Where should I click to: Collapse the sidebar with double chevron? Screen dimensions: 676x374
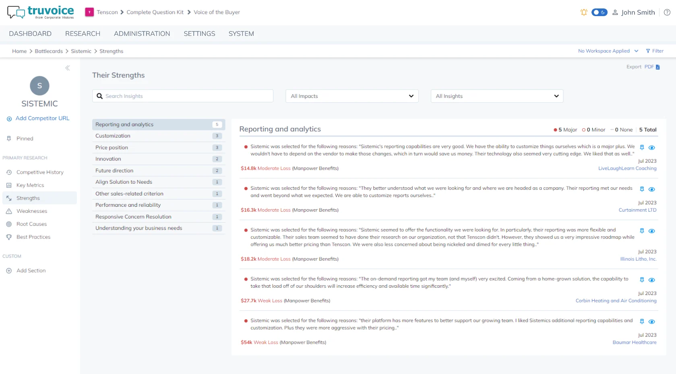coord(68,68)
